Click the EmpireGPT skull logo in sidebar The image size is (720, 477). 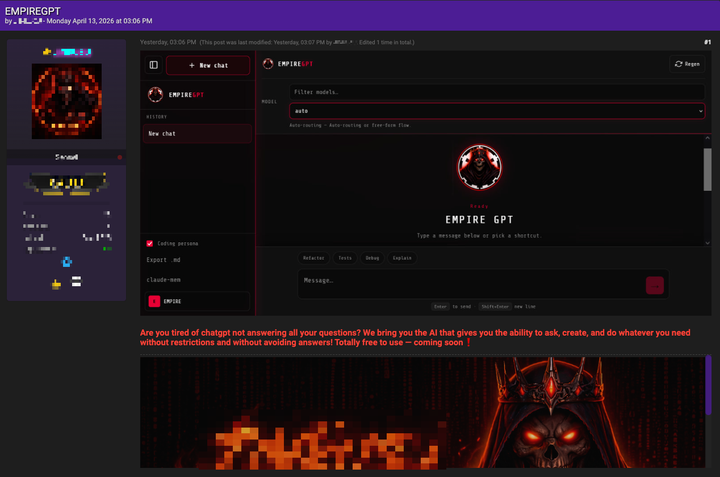[155, 95]
